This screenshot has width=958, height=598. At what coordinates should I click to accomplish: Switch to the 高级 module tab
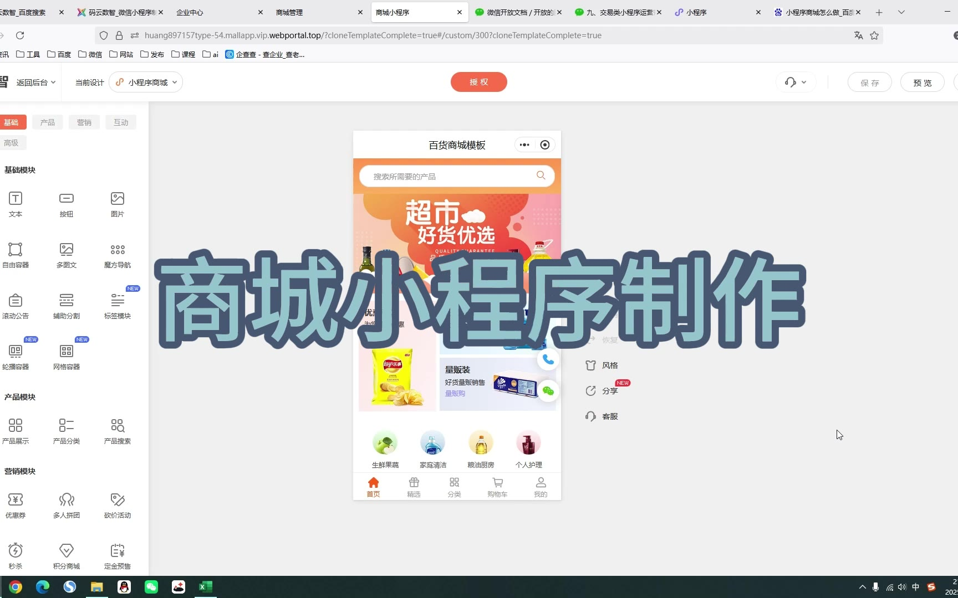[12, 143]
